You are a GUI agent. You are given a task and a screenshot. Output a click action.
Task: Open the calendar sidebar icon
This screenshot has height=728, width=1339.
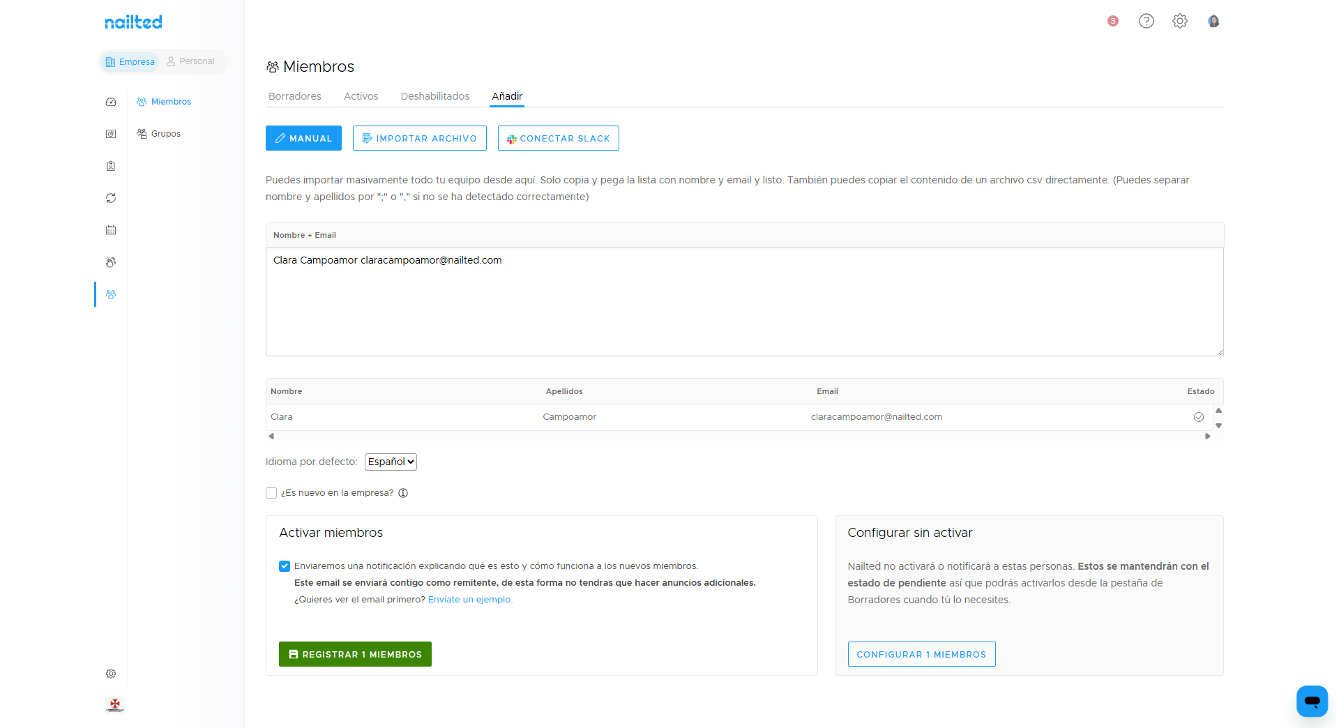[111, 230]
